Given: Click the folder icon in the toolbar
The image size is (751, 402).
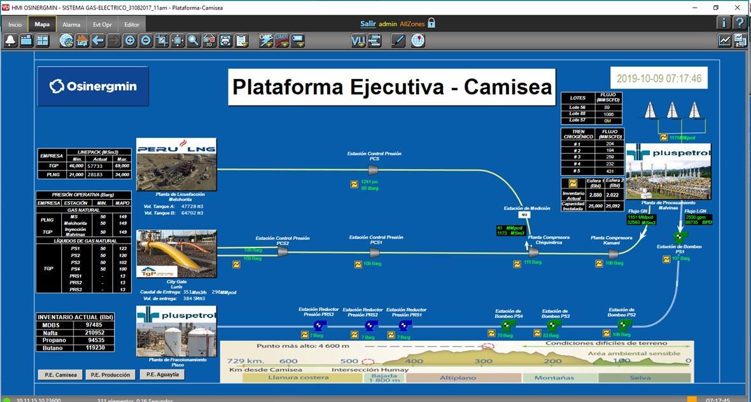Looking at the screenshot, I should click(26, 41).
